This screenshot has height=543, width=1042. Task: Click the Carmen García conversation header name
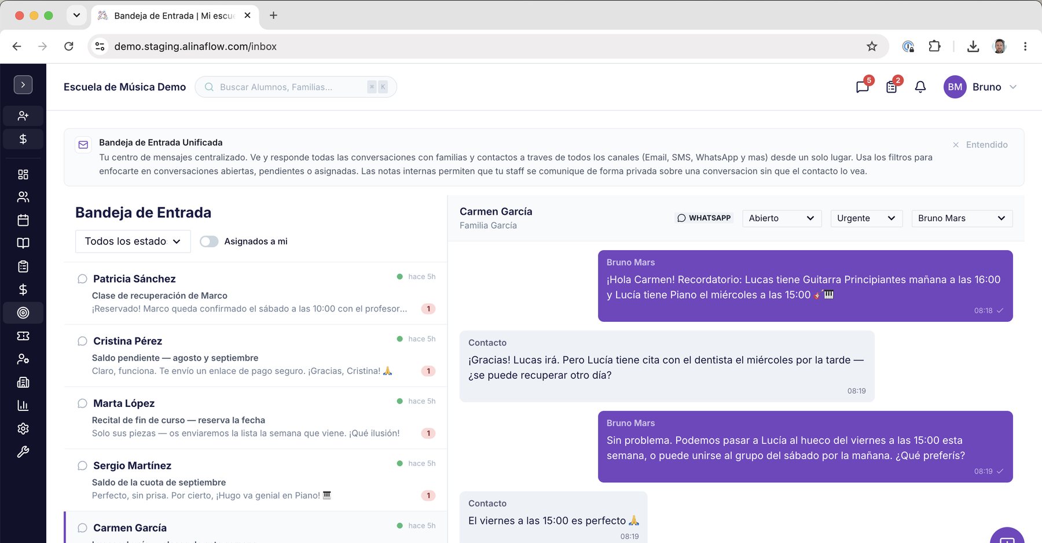[496, 212]
